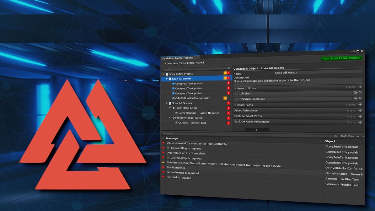Click the plus icon beside Exclude Asset References
Image resolution: width=375 pixels, height=211 pixels.
361,122
